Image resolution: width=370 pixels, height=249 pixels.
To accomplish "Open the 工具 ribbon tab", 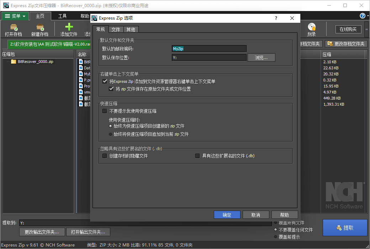I will [63, 16].
